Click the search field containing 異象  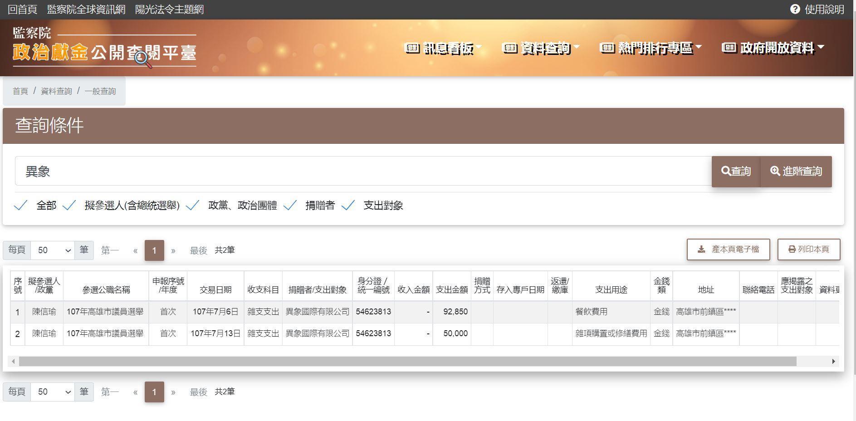click(363, 171)
